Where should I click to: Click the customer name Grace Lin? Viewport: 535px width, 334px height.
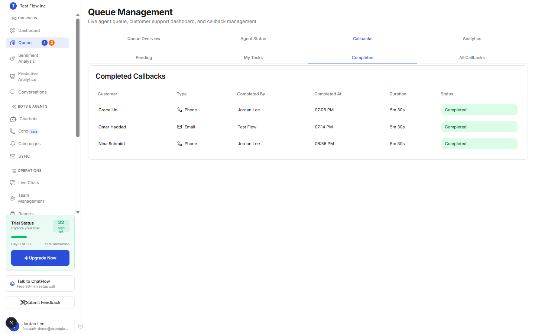click(108, 110)
